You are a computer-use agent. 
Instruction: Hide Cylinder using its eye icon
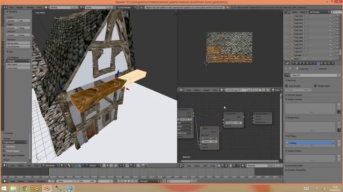(330, 55)
